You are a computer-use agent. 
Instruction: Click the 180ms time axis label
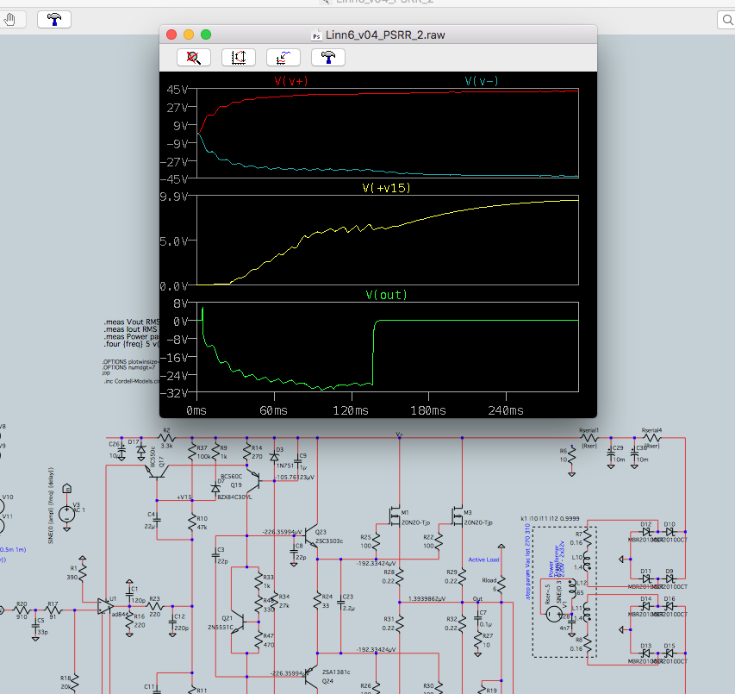pyautogui.click(x=428, y=410)
